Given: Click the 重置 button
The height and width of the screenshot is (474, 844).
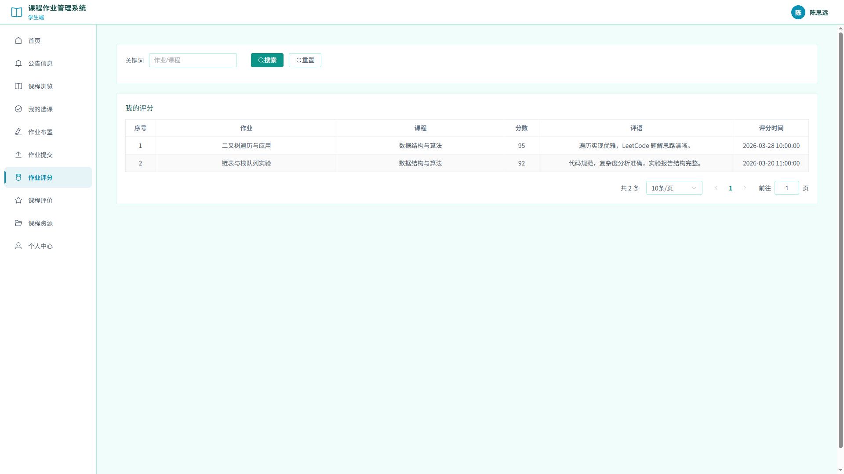Looking at the screenshot, I should click(x=305, y=60).
